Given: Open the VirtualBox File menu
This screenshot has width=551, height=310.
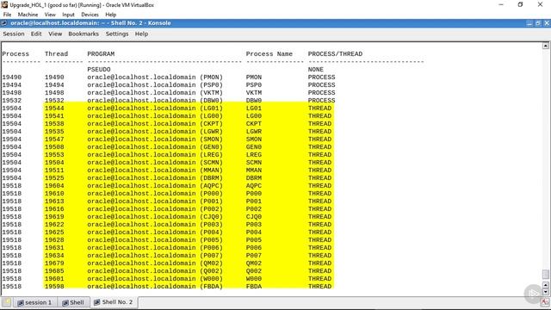Looking at the screenshot, I should pos(7,15).
